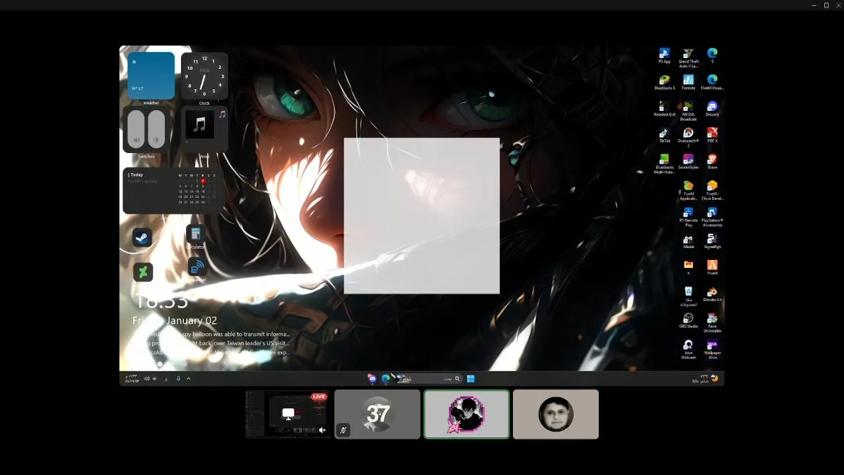
Task: Select the highlighted anime avatar participant tile
Action: click(x=467, y=414)
